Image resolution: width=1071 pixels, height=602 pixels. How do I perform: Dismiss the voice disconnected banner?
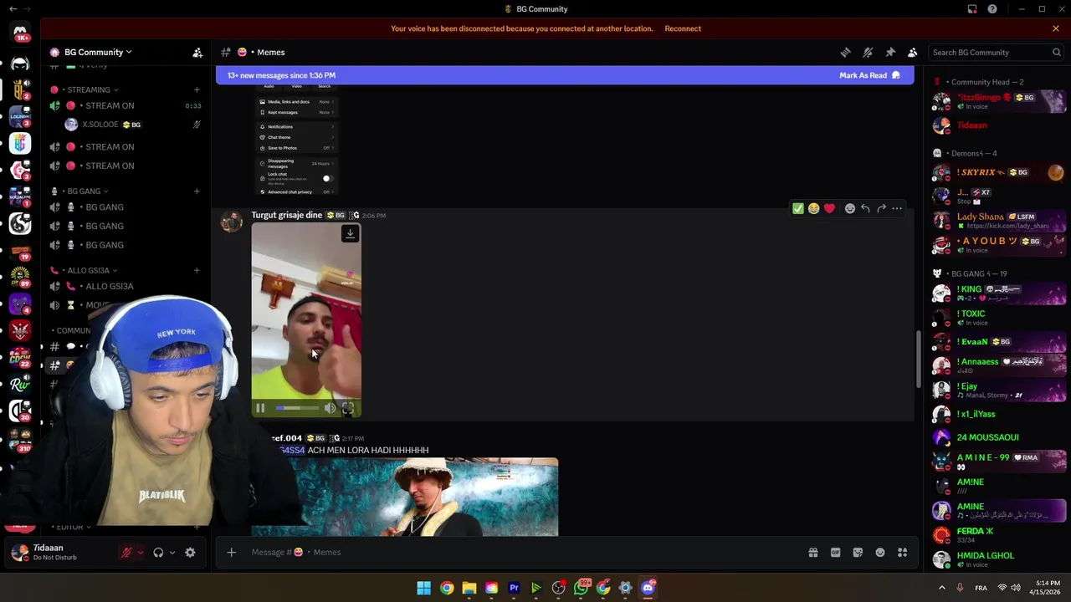point(1056,28)
